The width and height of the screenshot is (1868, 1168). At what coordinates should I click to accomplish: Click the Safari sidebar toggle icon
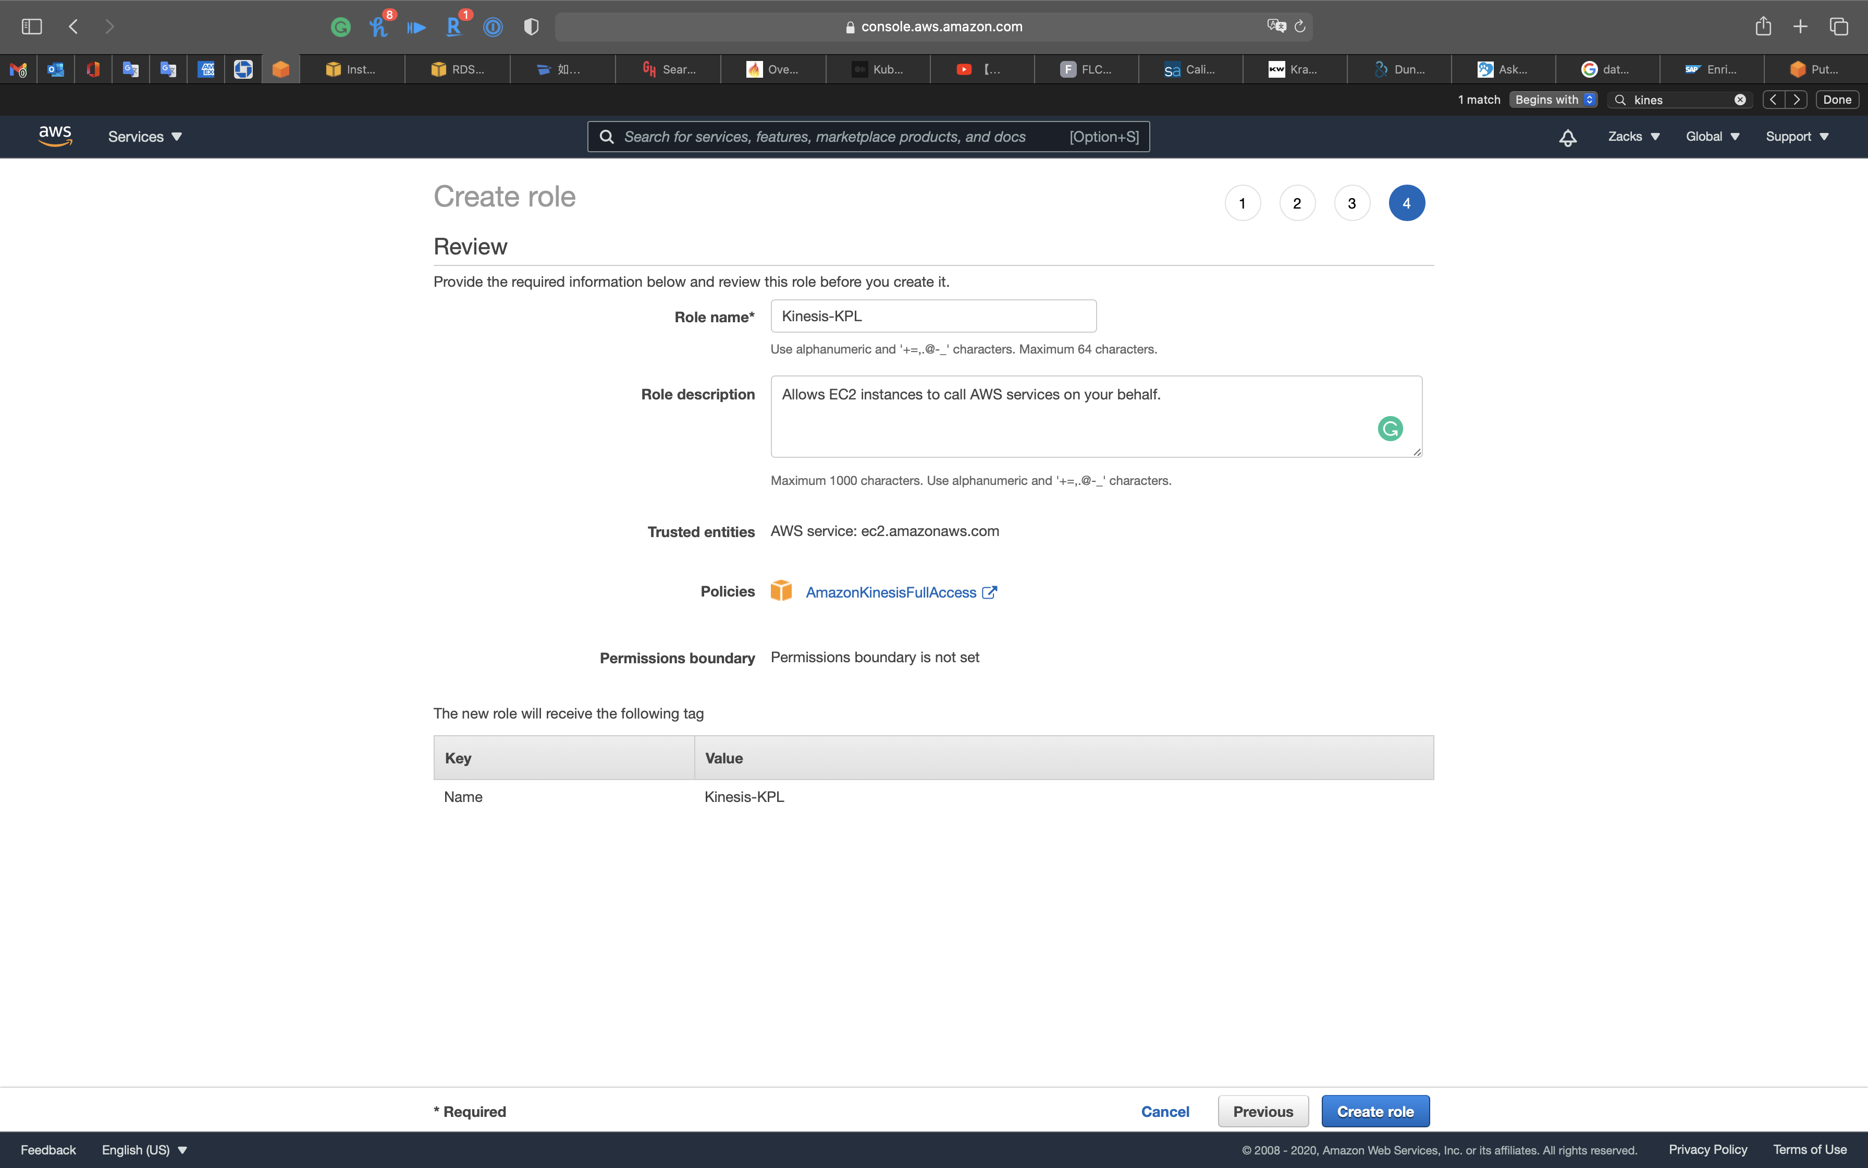click(x=32, y=26)
